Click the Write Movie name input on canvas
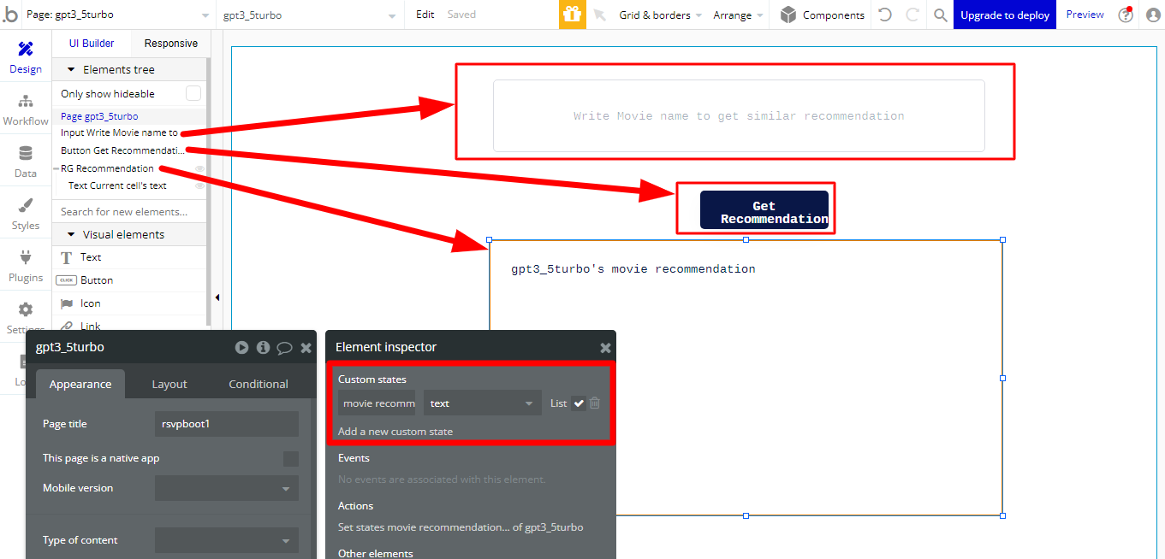 (739, 116)
